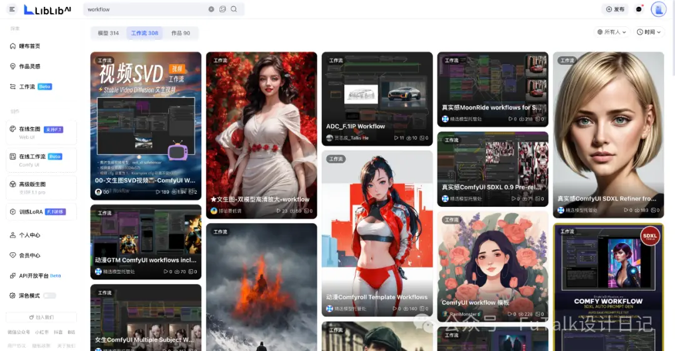Toggle the 深色模式 dark mode switch

click(49, 296)
